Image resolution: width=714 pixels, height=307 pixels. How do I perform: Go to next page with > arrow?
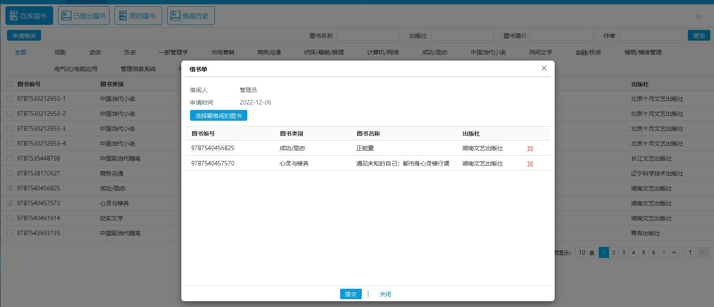(x=664, y=253)
